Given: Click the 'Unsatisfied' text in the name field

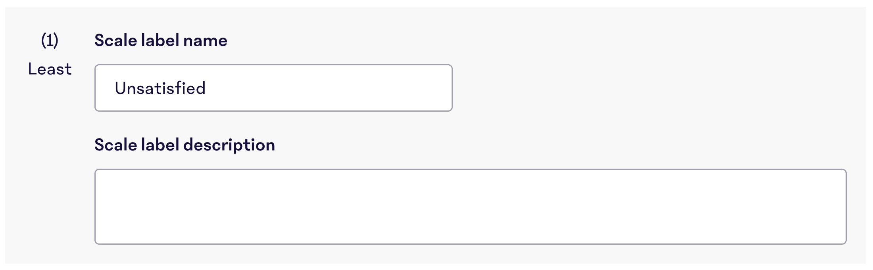Looking at the screenshot, I should click(160, 88).
